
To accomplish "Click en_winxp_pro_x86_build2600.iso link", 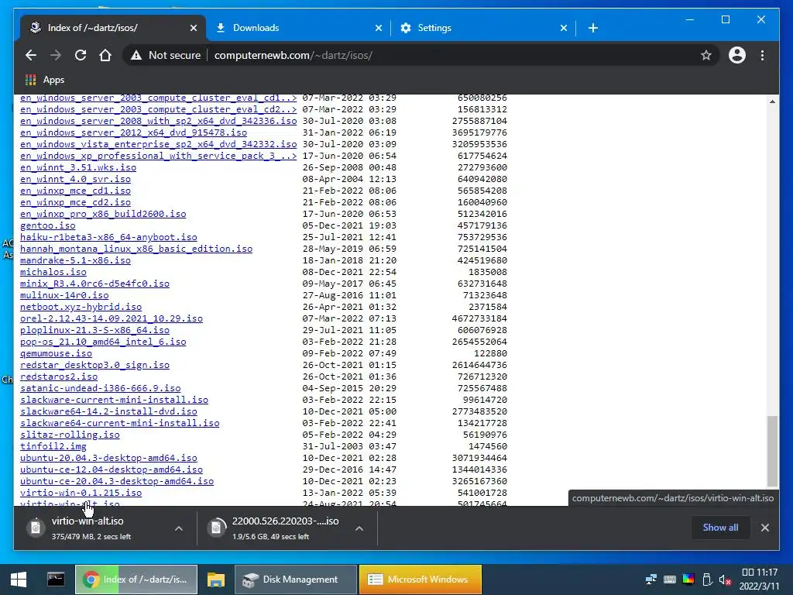I will tap(103, 214).
